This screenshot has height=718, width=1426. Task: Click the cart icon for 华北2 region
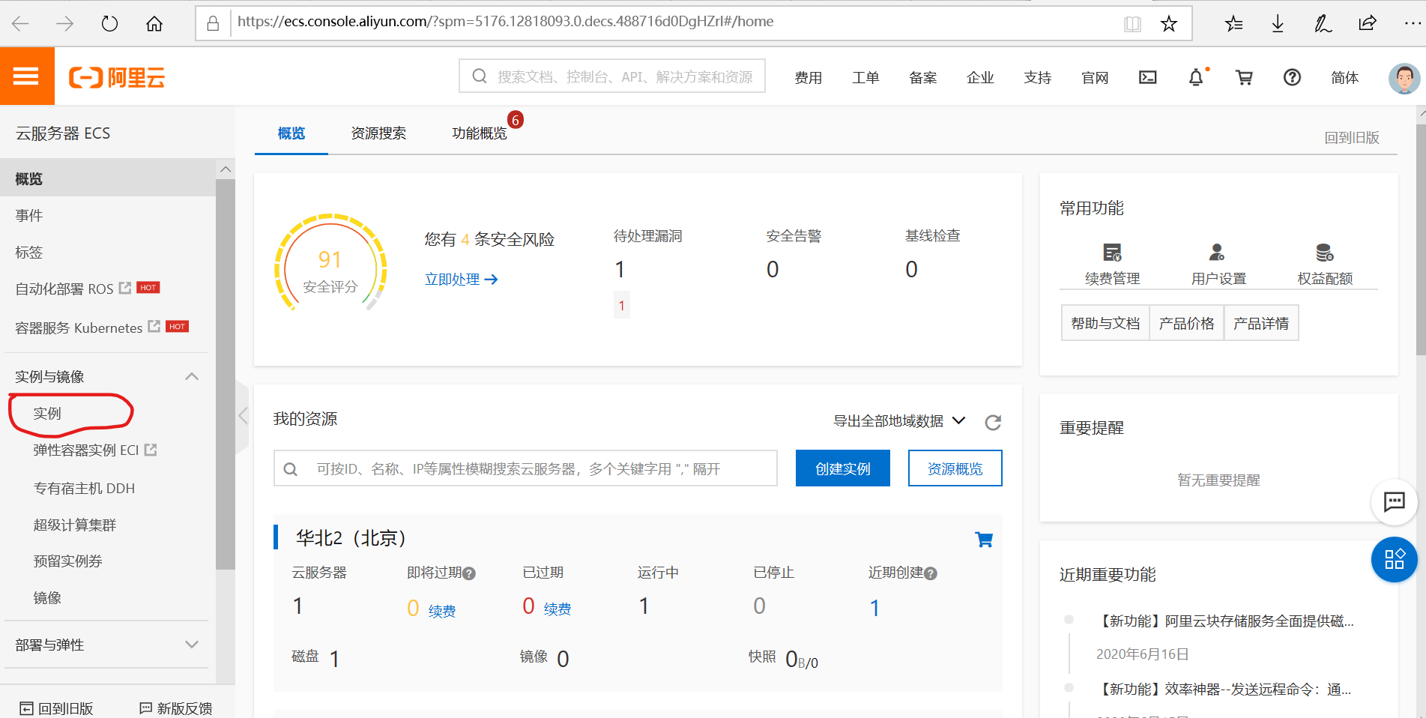(x=984, y=539)
